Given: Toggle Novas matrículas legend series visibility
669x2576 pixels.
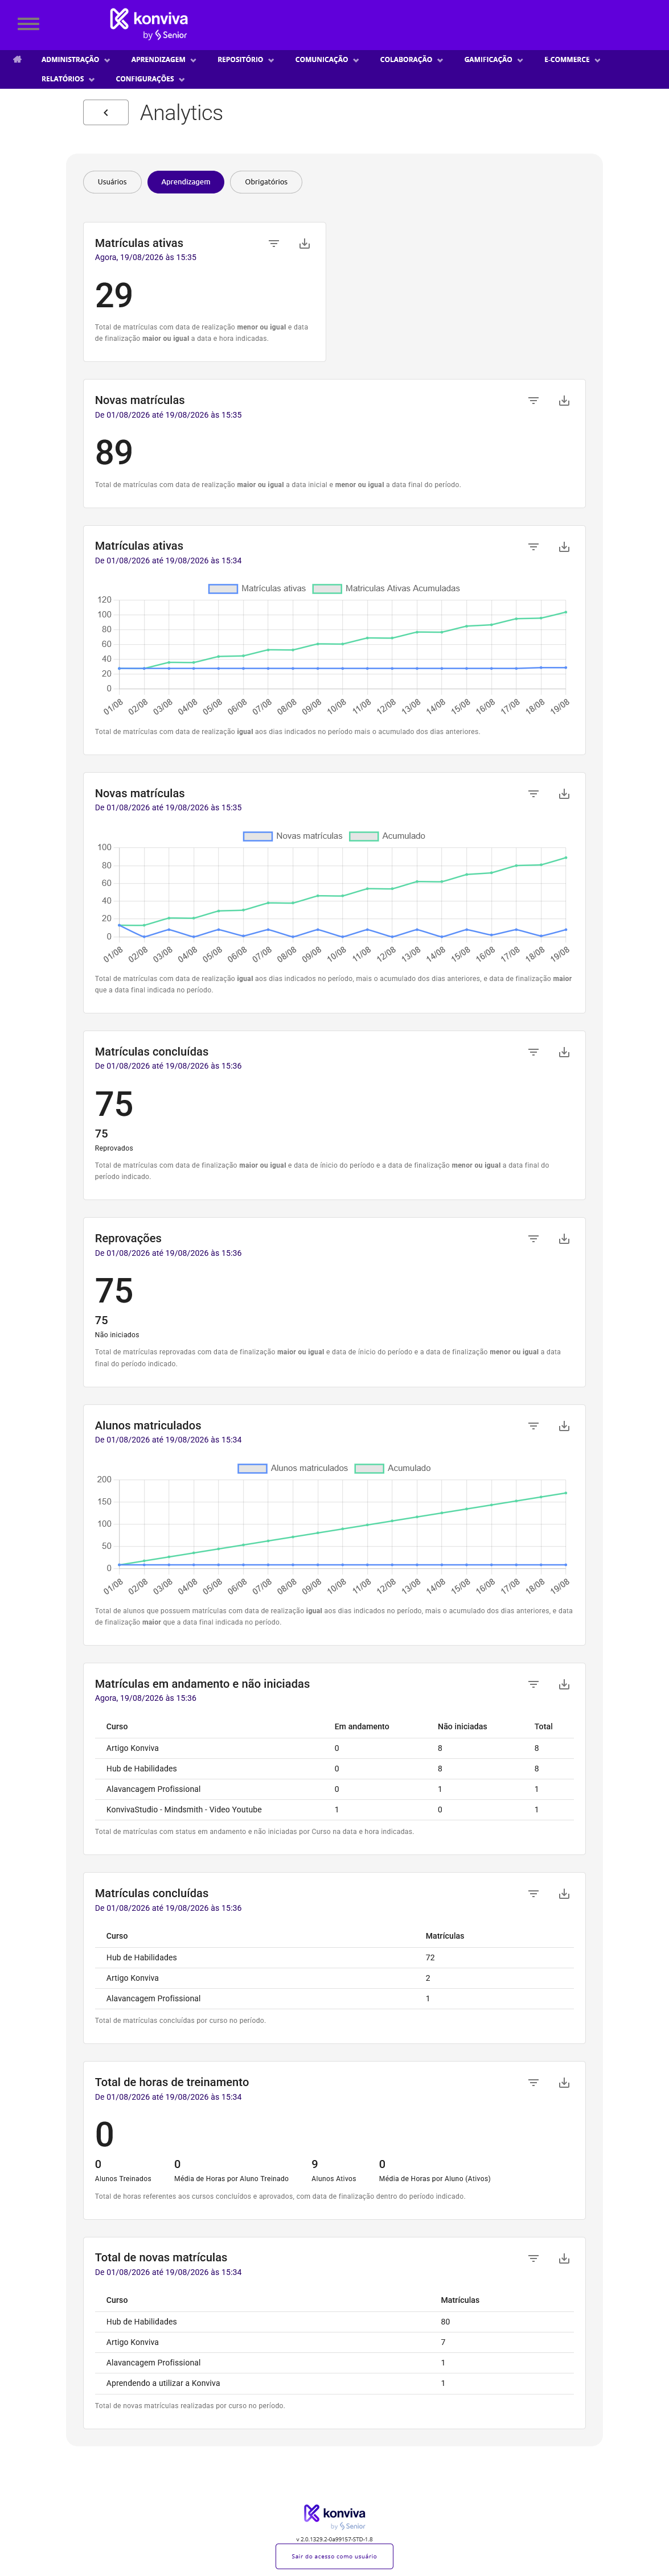Looking at the screenshot, I should click(x=293, y=836).
